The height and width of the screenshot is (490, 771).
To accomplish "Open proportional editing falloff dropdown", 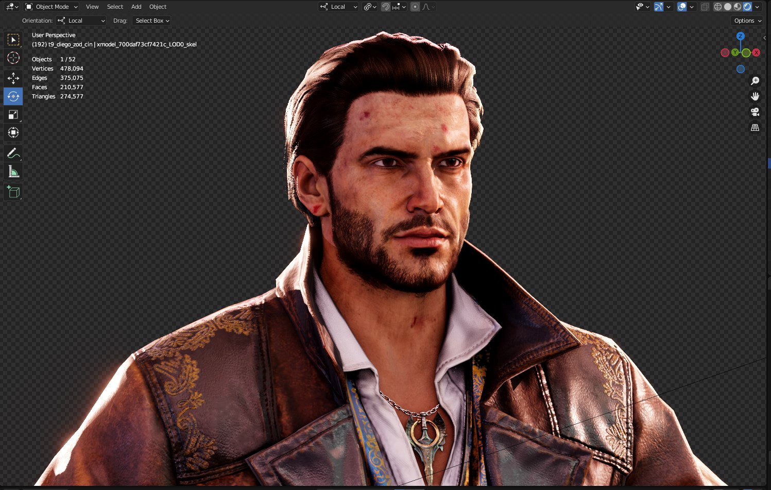I will click(x=429, y=7).
